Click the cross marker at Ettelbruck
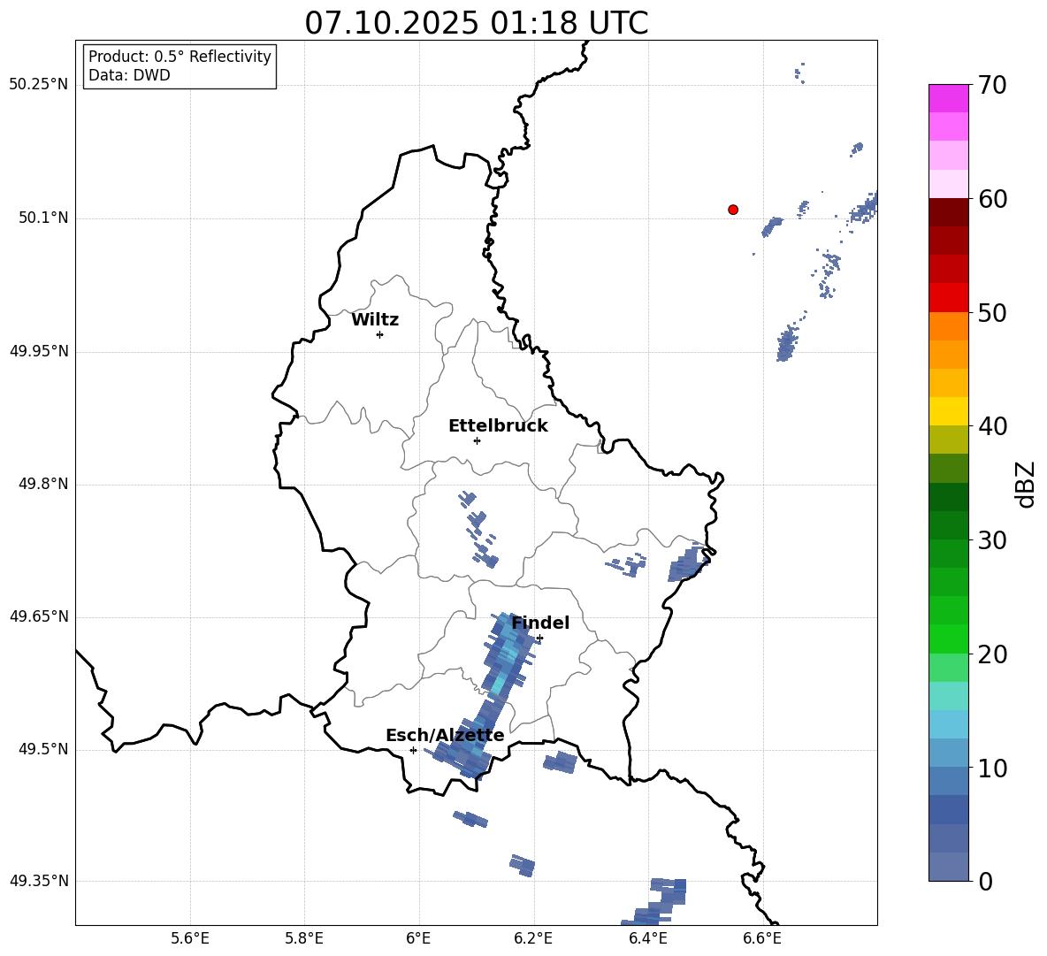1047x956 pixels. [477, 440]
